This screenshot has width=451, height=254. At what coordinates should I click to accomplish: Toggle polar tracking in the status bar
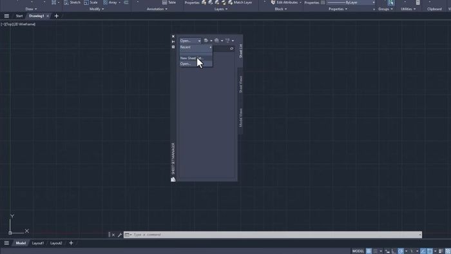[401, 251]
